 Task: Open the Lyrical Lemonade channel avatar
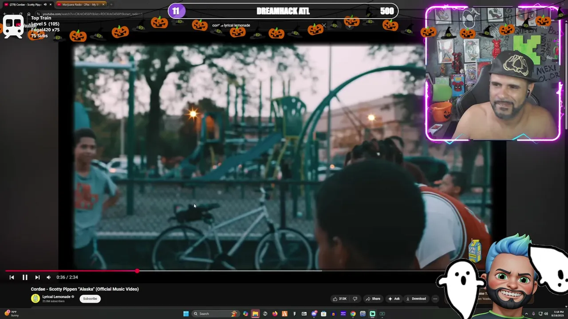pos(35,299)
